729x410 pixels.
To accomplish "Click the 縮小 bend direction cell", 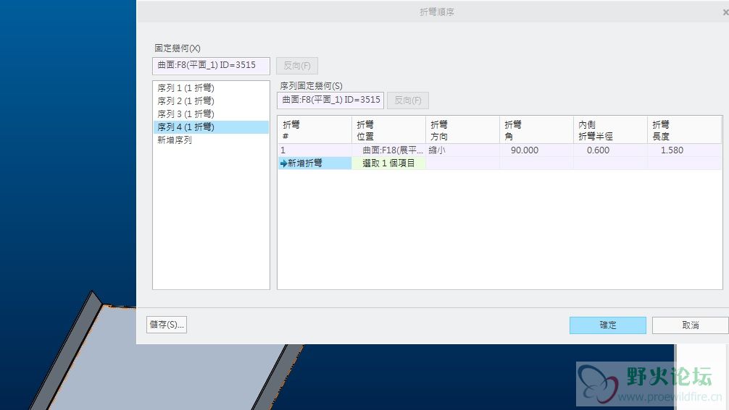I will [462, 150].
